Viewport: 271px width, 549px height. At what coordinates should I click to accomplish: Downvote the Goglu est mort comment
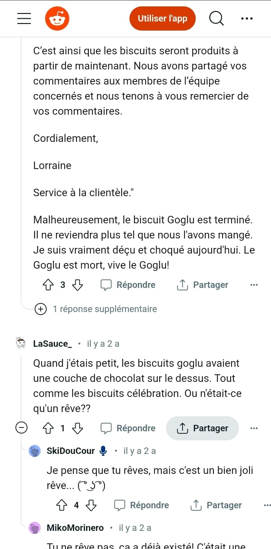[77, 285]
